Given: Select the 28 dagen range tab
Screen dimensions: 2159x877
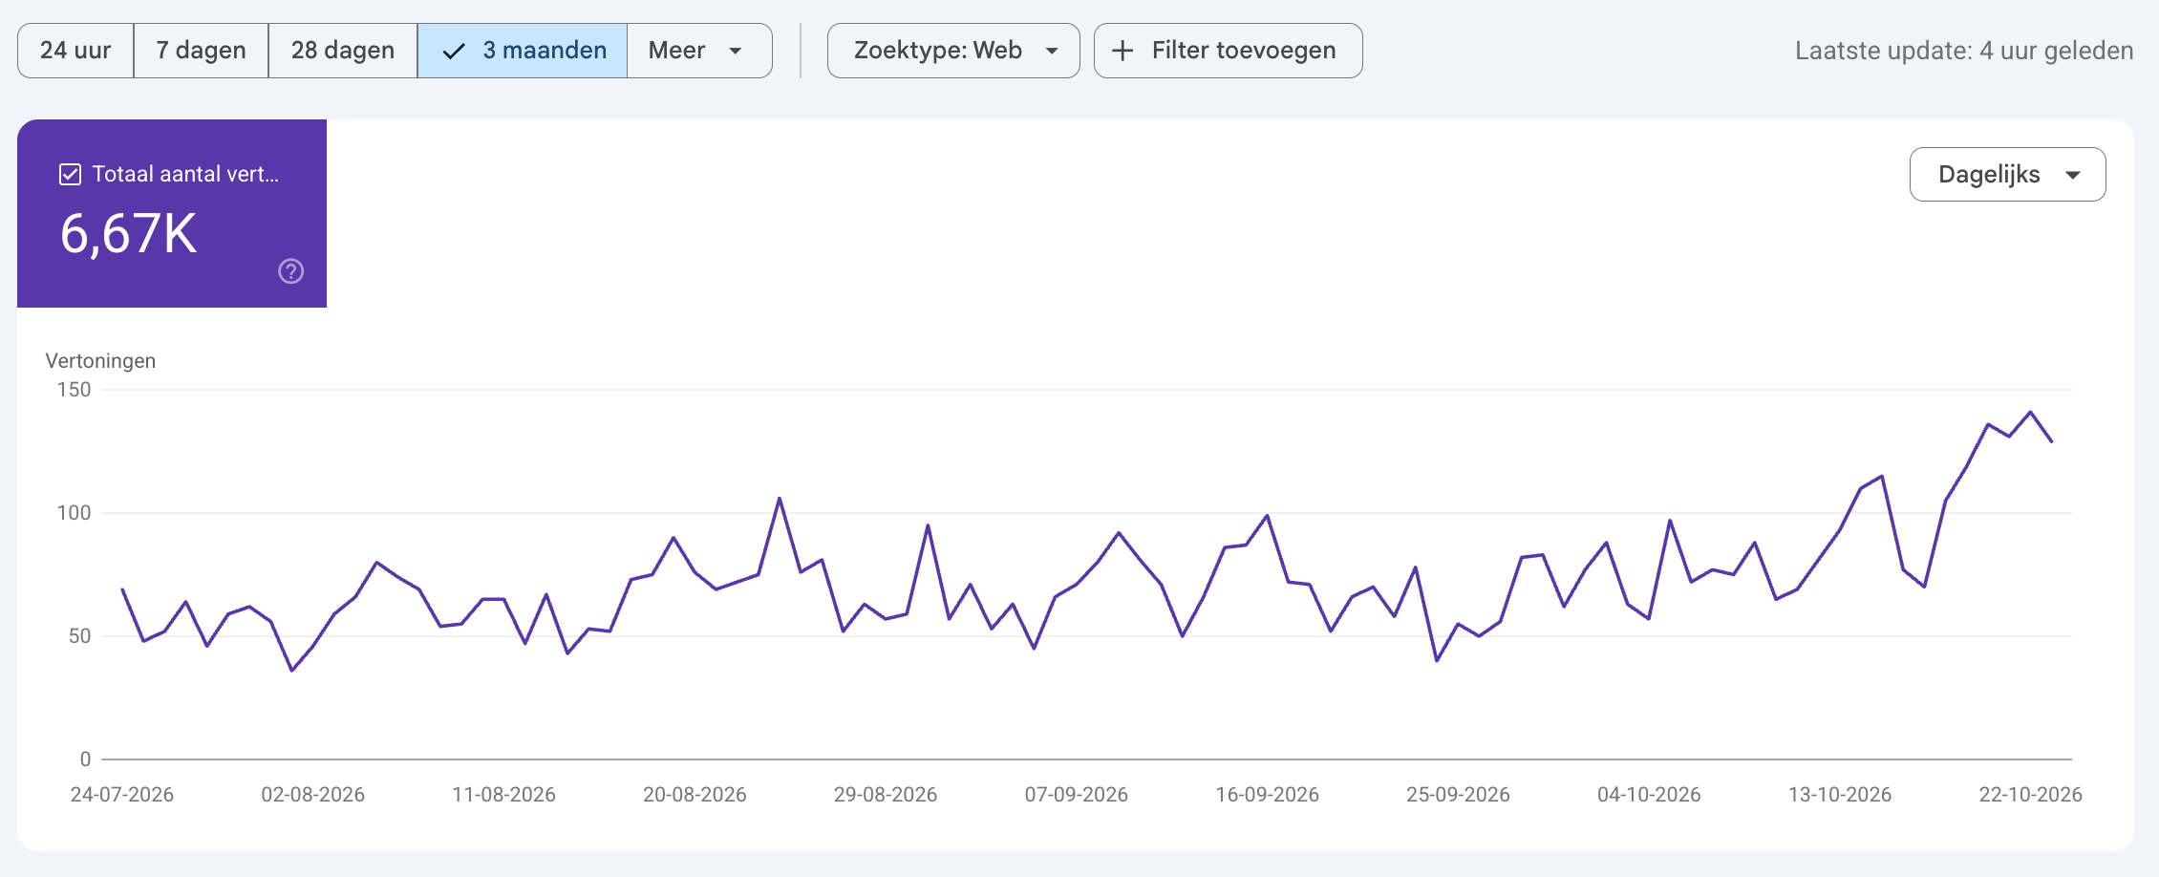Looking at the screenshot, I should tap(342, 51).
